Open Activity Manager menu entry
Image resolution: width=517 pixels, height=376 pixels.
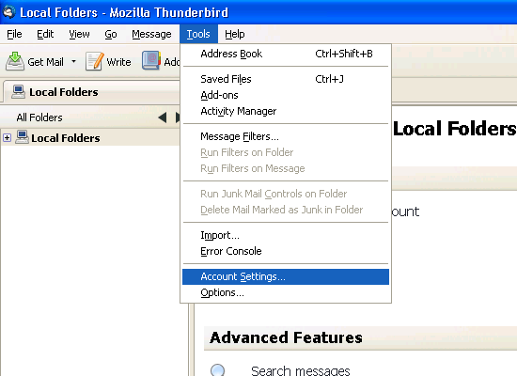(x=286, y=111)
